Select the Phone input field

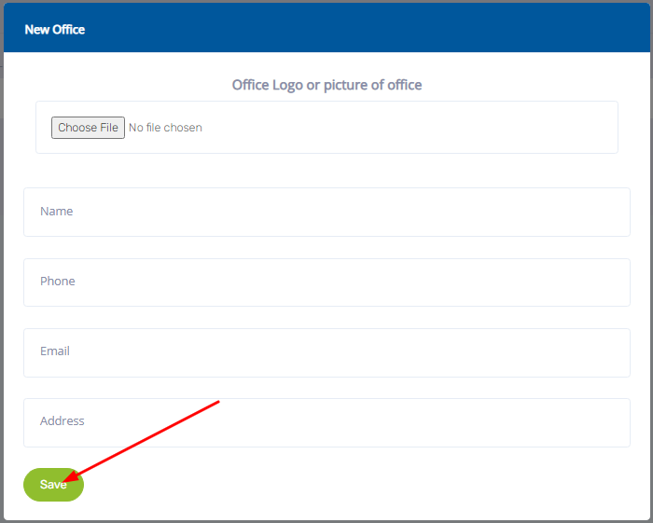tap(326, 282)
